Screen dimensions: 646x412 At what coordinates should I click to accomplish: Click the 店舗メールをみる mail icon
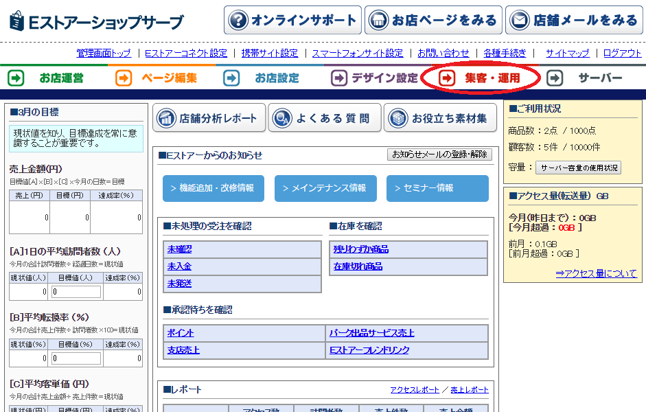pos(518,19)
